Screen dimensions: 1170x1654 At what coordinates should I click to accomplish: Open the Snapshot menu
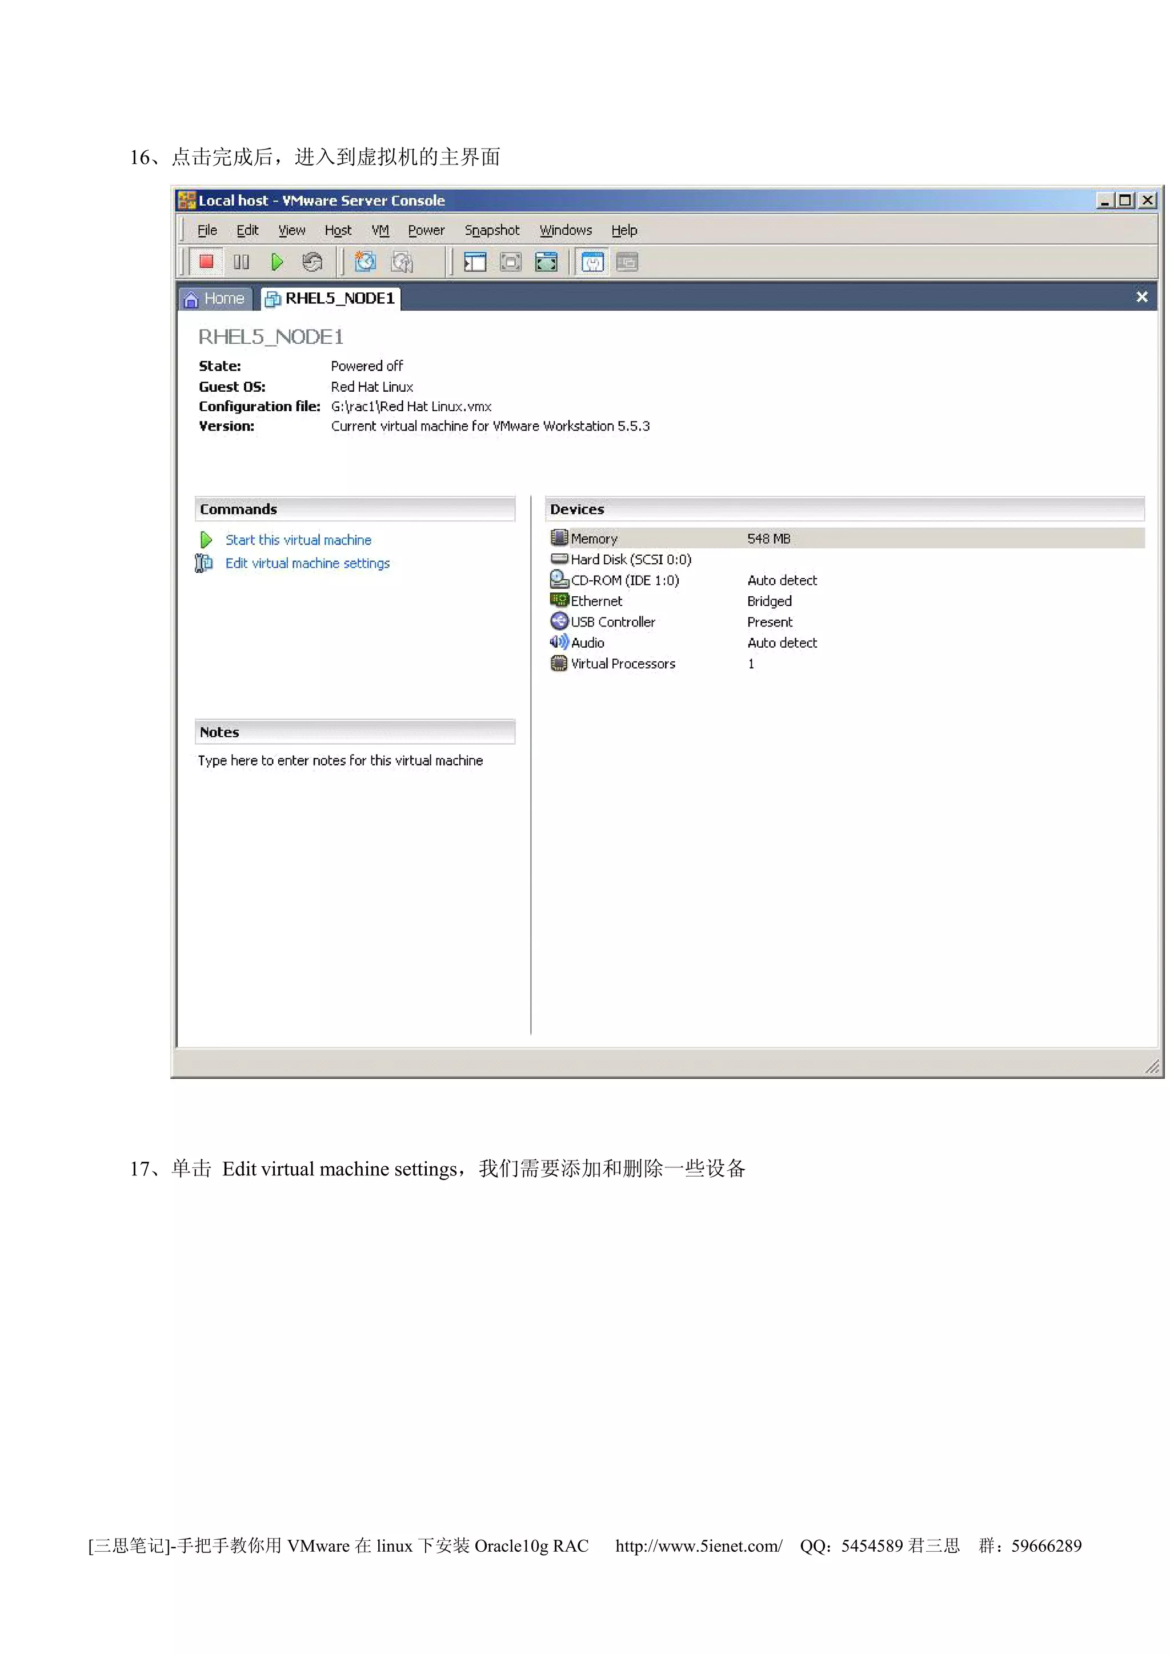point(492,231)
